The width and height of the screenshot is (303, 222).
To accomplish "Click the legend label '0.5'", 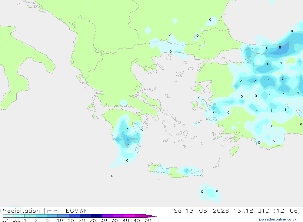I will click(x=16, y=220).
